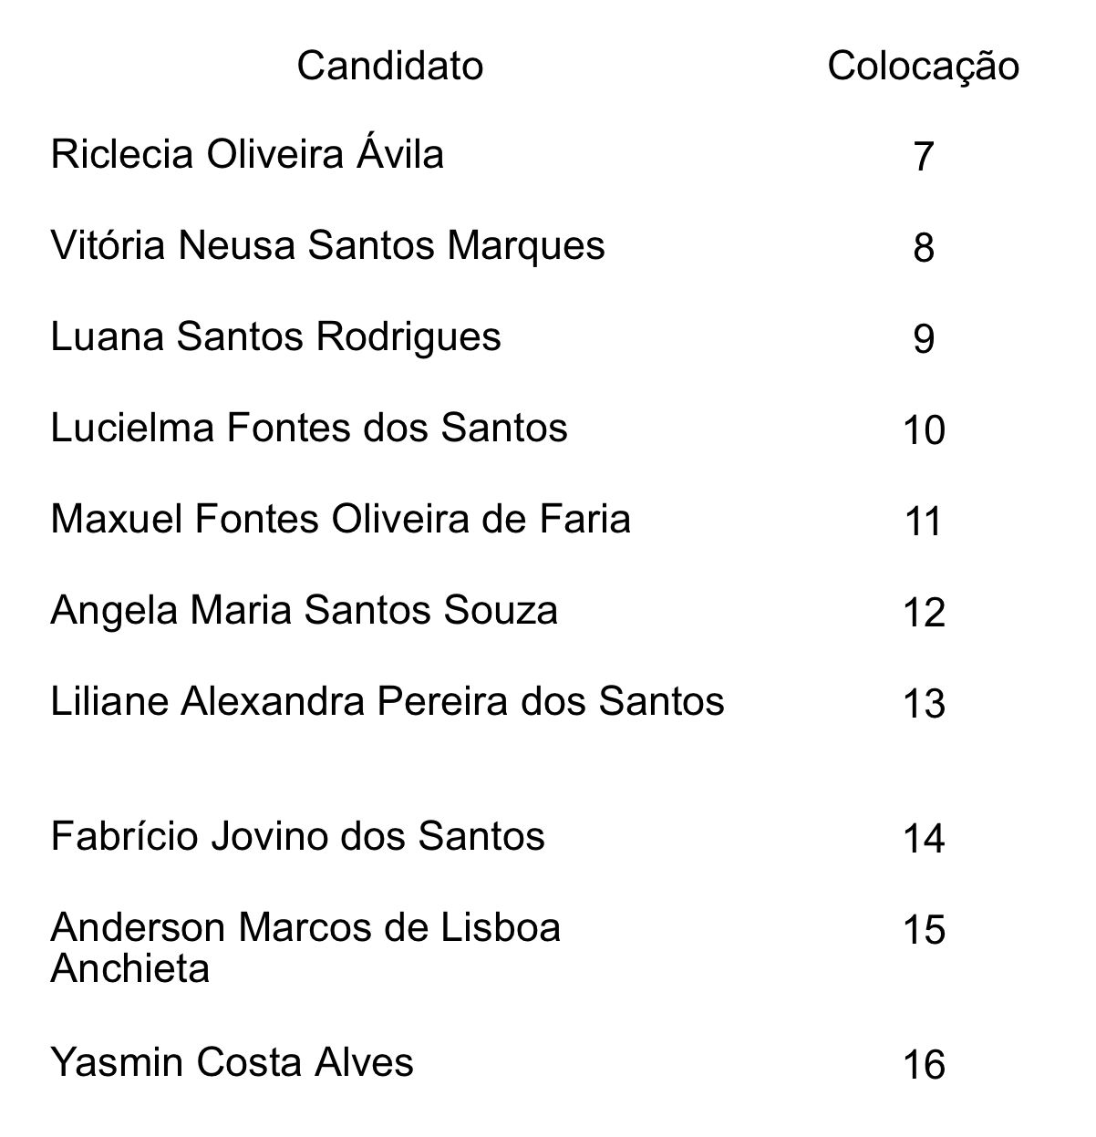Image resolution: width=1096 pixels, height=1137 pixels.
Task: Click placement number 13
Action: [x=923, y=704]
